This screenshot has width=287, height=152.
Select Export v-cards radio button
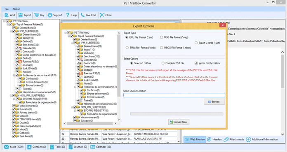196,43
